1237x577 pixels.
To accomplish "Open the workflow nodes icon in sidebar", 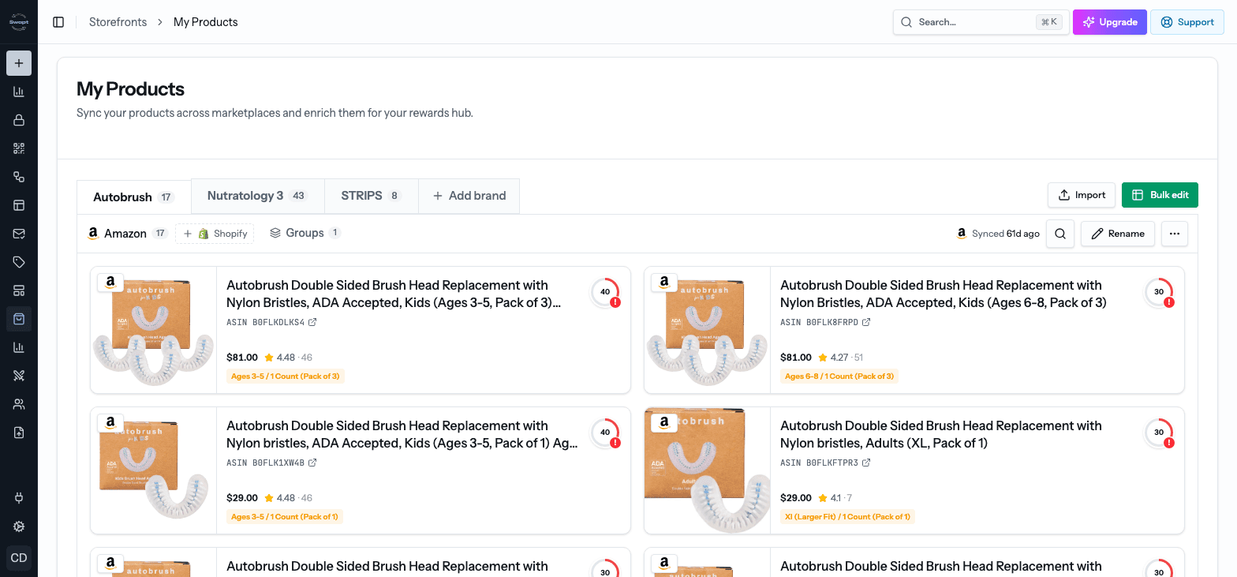I will coord(19,177).
